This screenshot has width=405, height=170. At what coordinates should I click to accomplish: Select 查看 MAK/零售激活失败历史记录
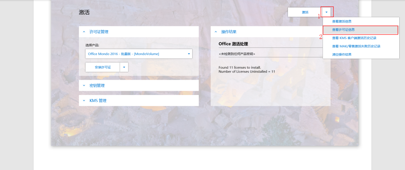(361, 46)
